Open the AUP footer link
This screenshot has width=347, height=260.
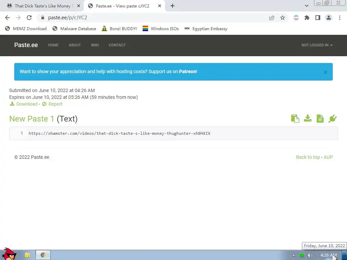tap(328, 157)
